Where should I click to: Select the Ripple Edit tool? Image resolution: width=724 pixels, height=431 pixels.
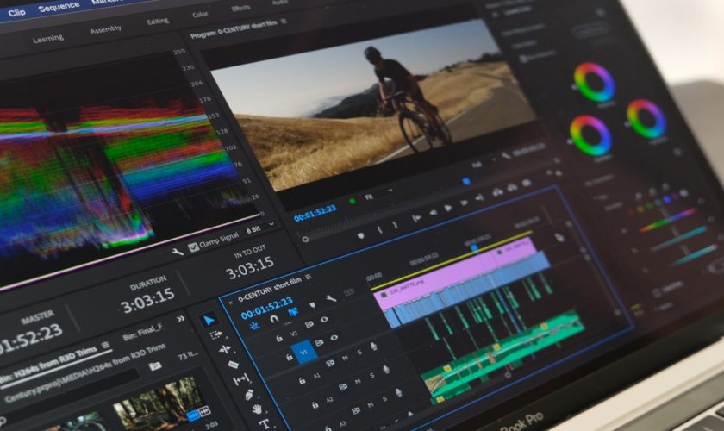[x=226, y=349]
